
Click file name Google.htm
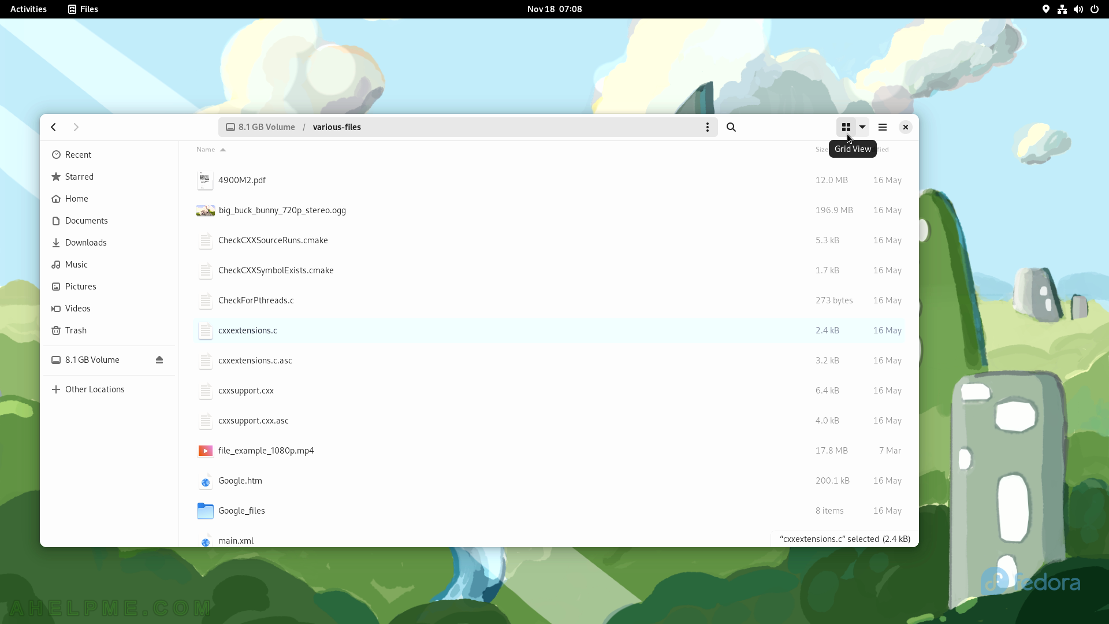(x=240, y=481)
